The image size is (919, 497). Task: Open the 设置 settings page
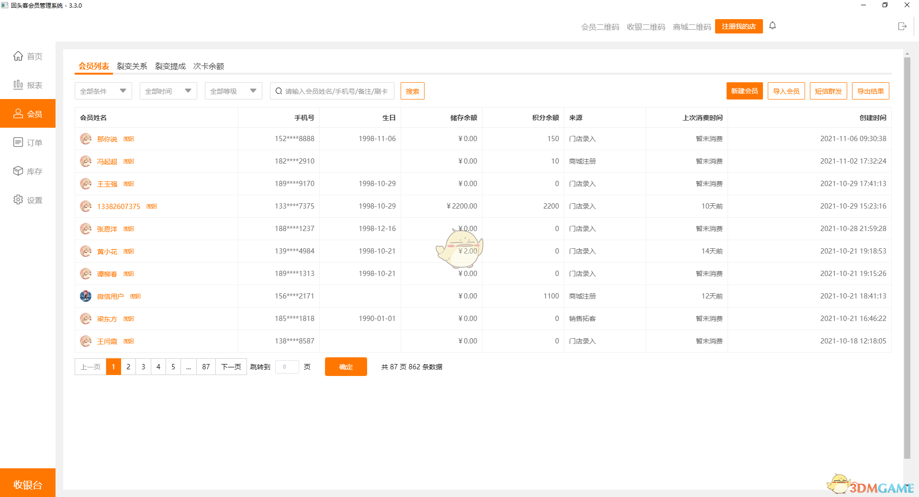click(x=28, y=200)
